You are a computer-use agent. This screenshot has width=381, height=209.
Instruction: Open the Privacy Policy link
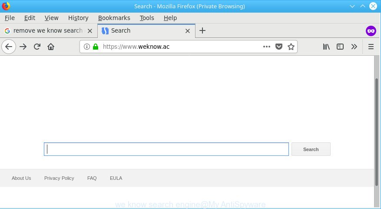click(59, 178)
